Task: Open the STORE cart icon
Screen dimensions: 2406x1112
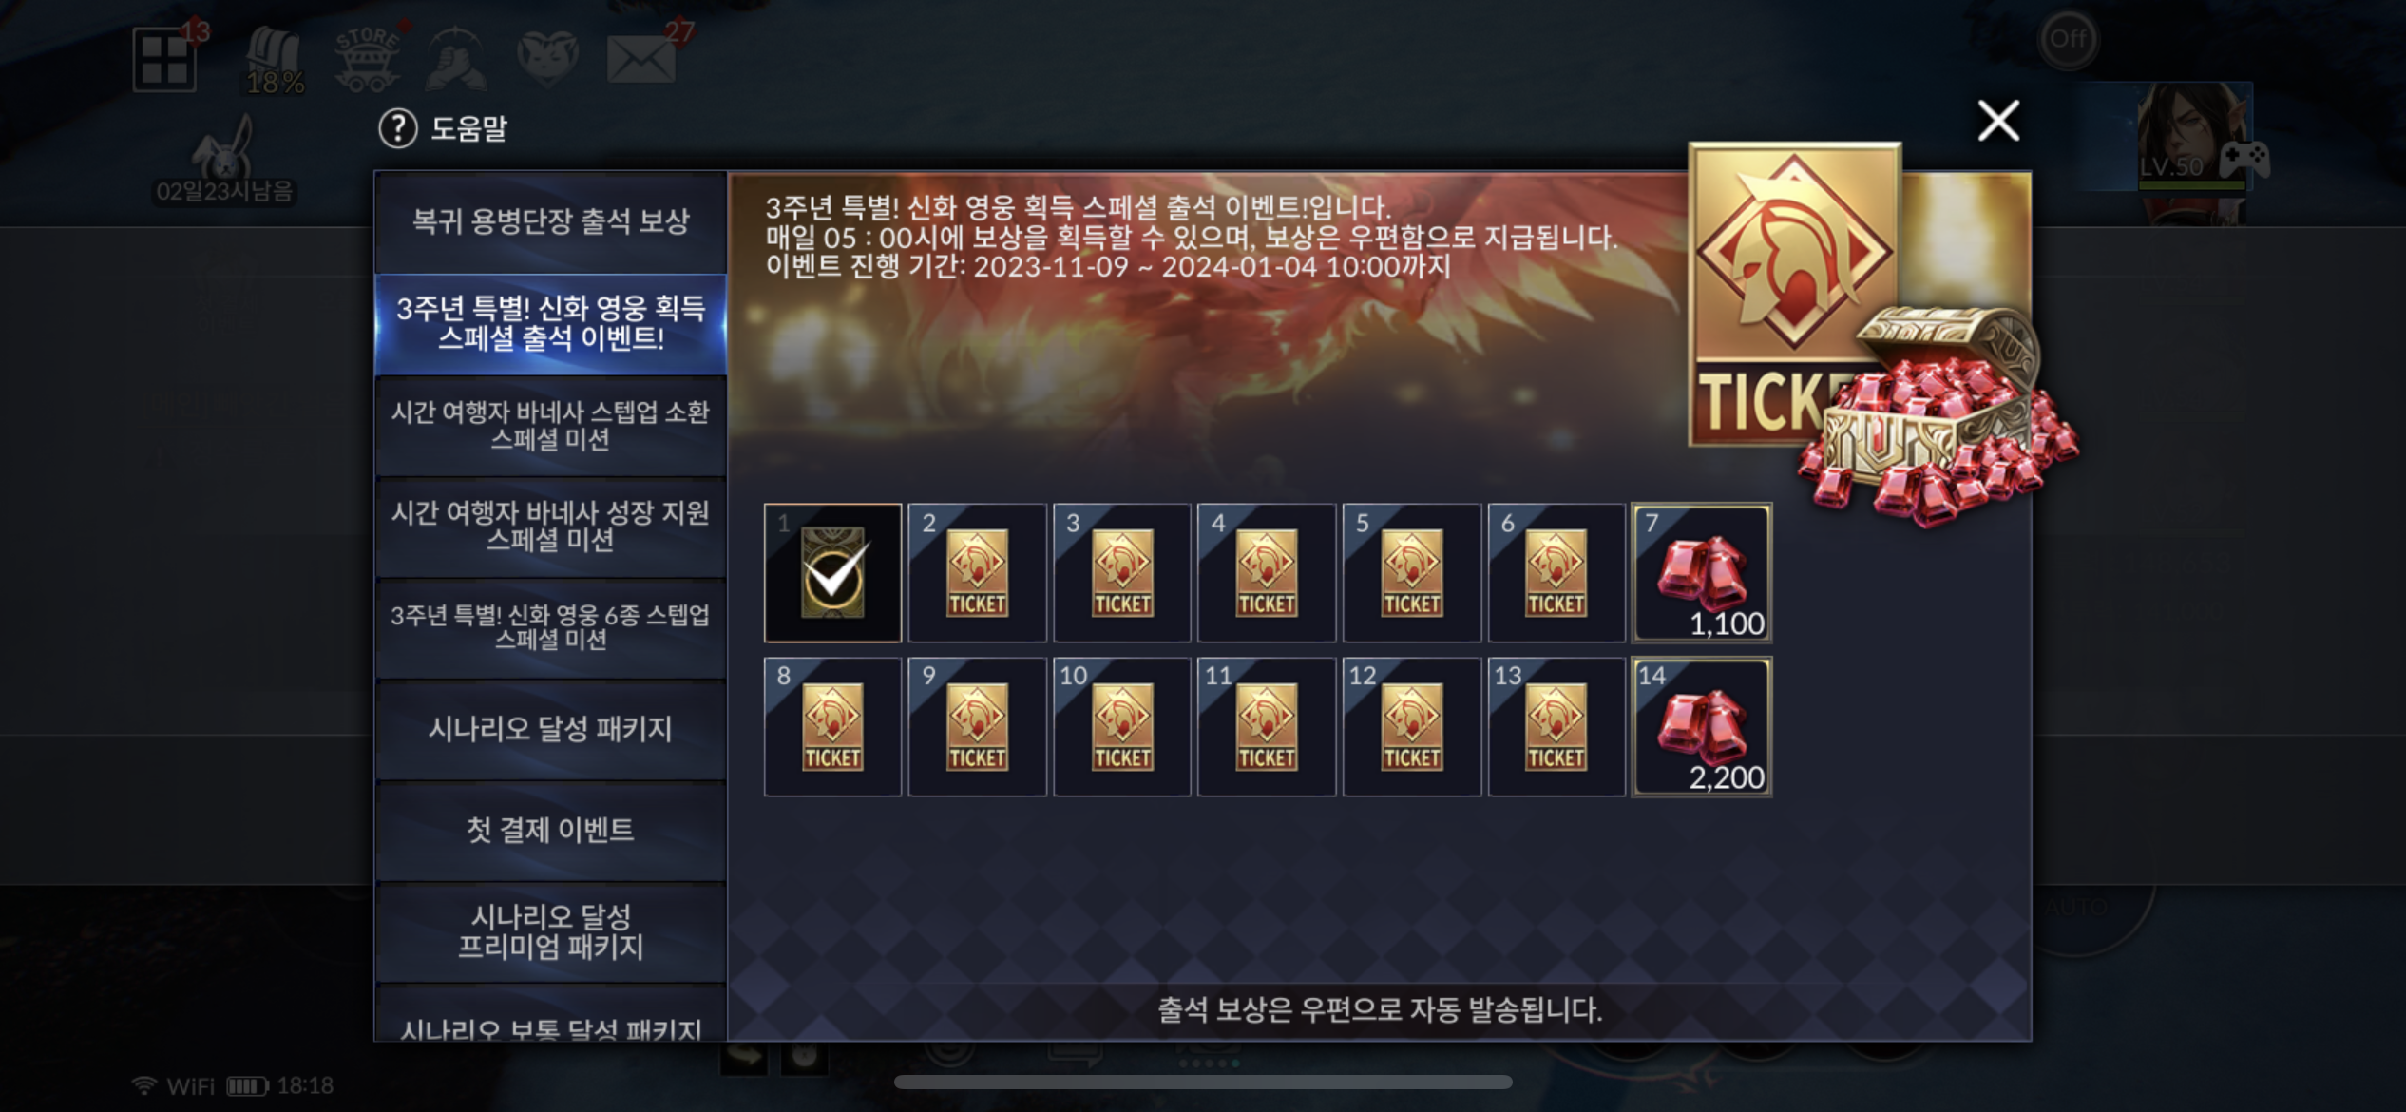Action: tap(366, 59)
